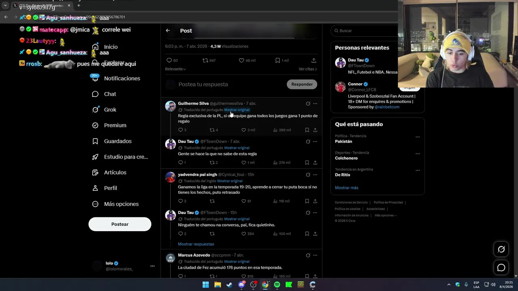518x291 pixels.
Task: Open Guardados in sidebar
Action: click(x=112, y=141)
